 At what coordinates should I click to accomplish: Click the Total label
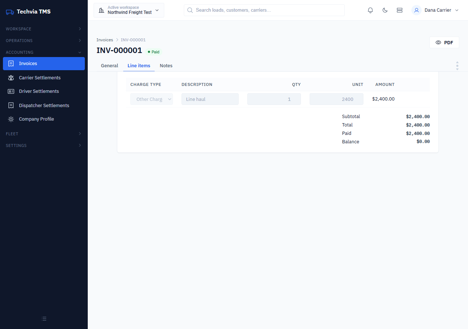click(x=347, y=125)
